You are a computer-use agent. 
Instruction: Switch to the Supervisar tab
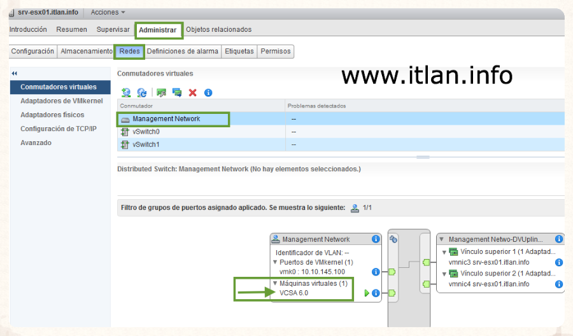coord(113,29)
